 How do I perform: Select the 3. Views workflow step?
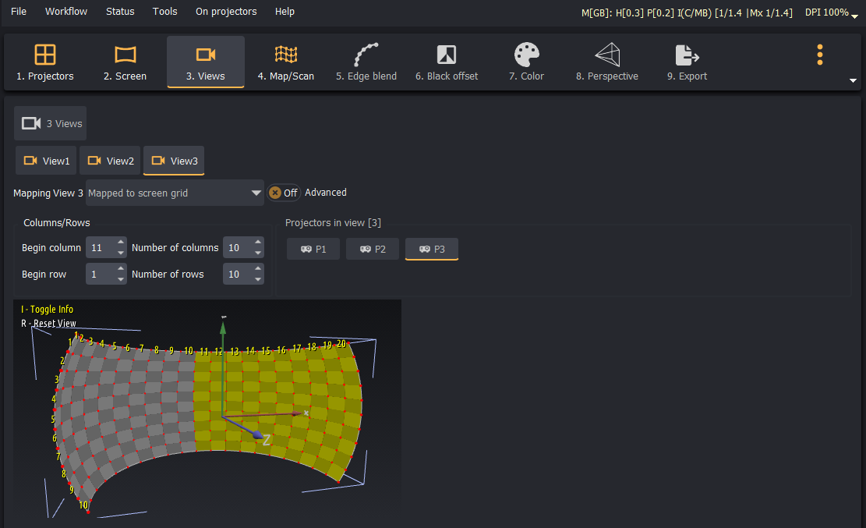206,62
